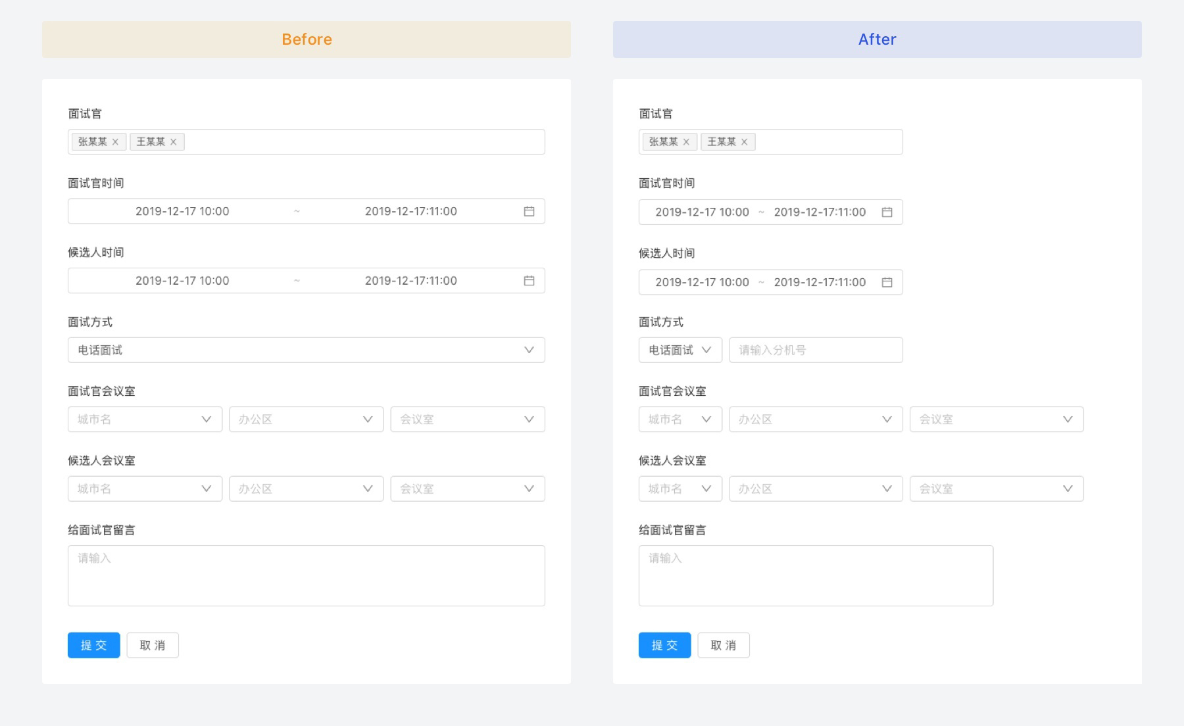This screenshot has width=1184, height=726.
Task: Click 取消 button in Before form
Action: click(153, 646)
